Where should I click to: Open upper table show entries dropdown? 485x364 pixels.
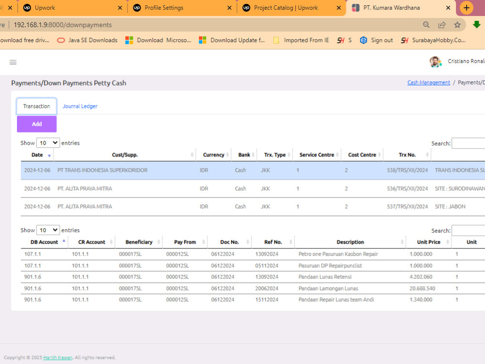coord(48,143)
